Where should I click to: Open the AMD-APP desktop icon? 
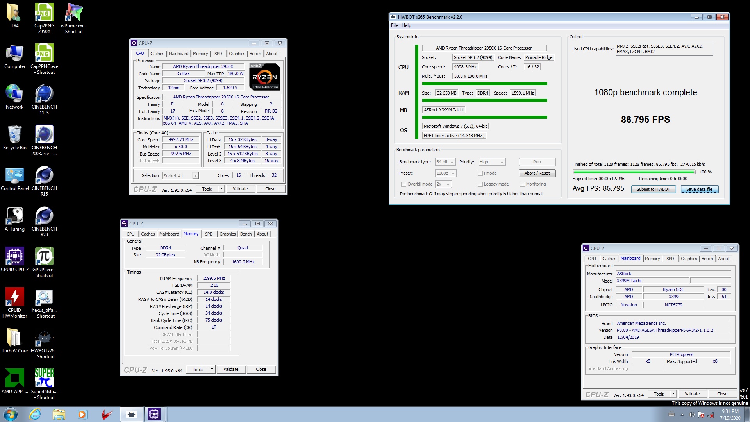click(14, 382)
